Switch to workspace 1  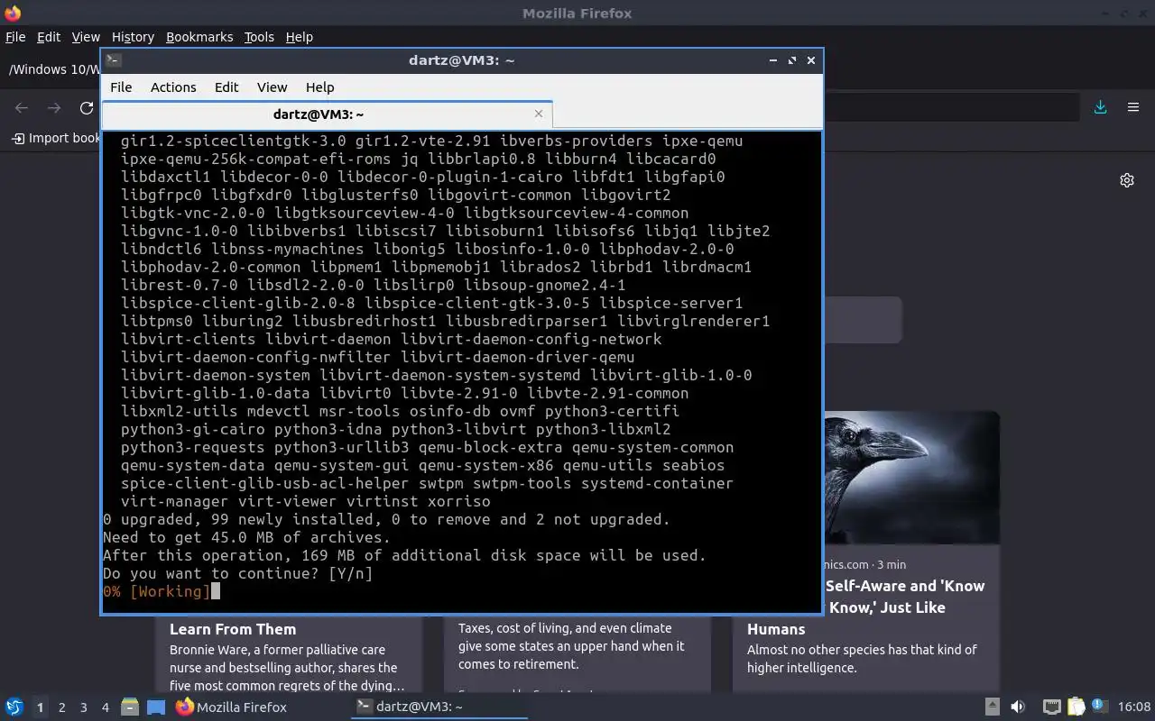coord(40,707)
